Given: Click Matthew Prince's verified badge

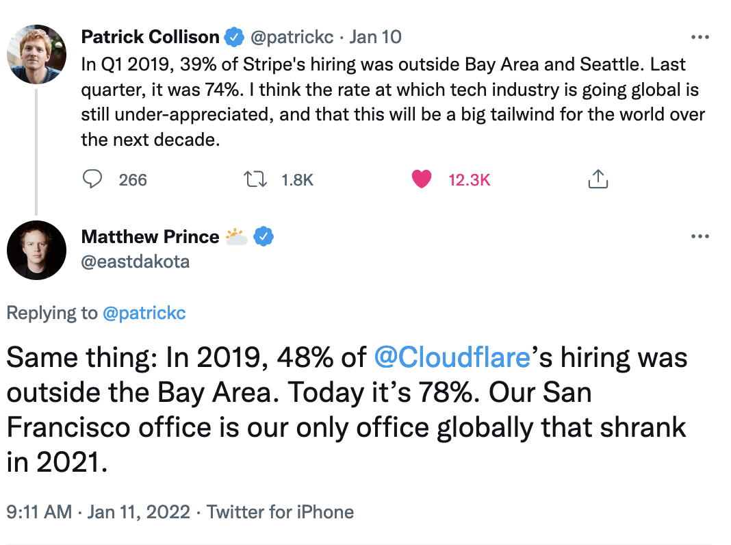Looking at the screenshot, I should (x=264, y=237).
